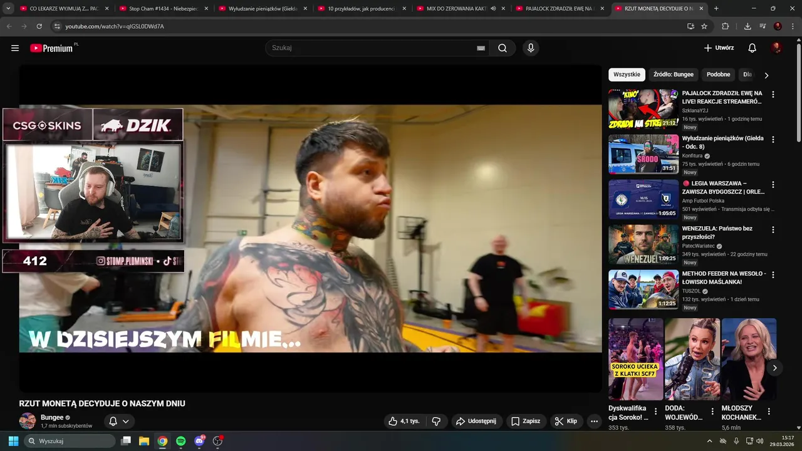Open a new Chrome tab
Image resolution: width=802 pixels, height=451 pixels.
pos(716,9)
